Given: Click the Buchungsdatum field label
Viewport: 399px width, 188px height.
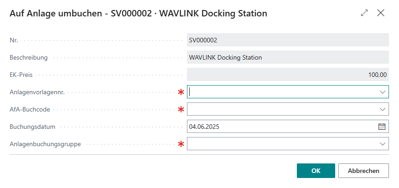Looking at the screenshot, I should pyautogui.click(x=32, y=127).
